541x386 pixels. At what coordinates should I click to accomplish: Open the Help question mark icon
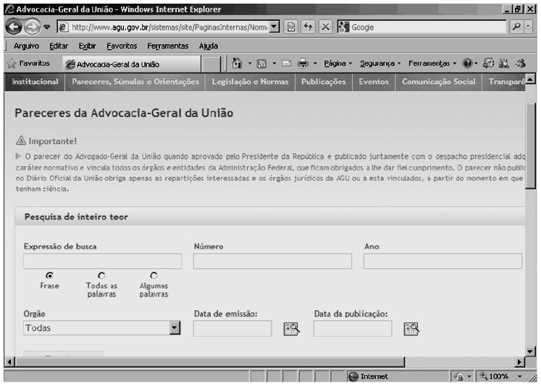468,64
